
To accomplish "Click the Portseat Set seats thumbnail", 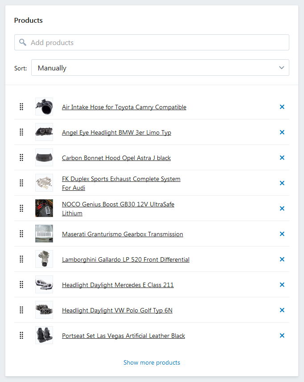I will point(44,335).
